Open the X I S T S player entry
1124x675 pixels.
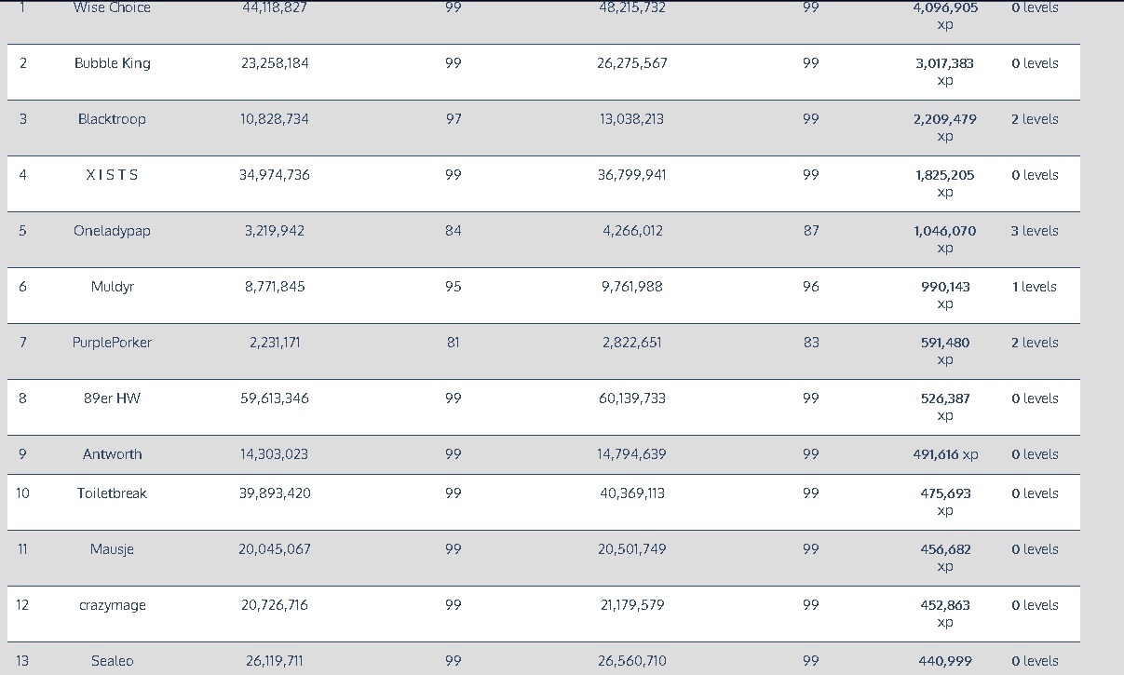click(112, 175)
